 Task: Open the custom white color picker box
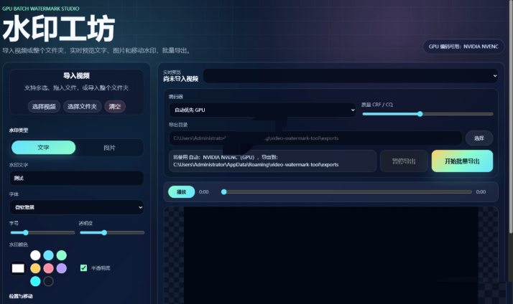[18, 268]
